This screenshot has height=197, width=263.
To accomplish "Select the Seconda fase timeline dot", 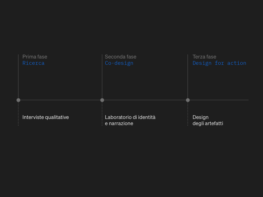I will pyautogui.click(x=102, y=100).
